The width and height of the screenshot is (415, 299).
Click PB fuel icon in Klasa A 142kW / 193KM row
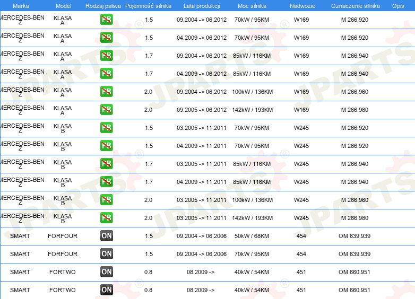pos(107,110)
